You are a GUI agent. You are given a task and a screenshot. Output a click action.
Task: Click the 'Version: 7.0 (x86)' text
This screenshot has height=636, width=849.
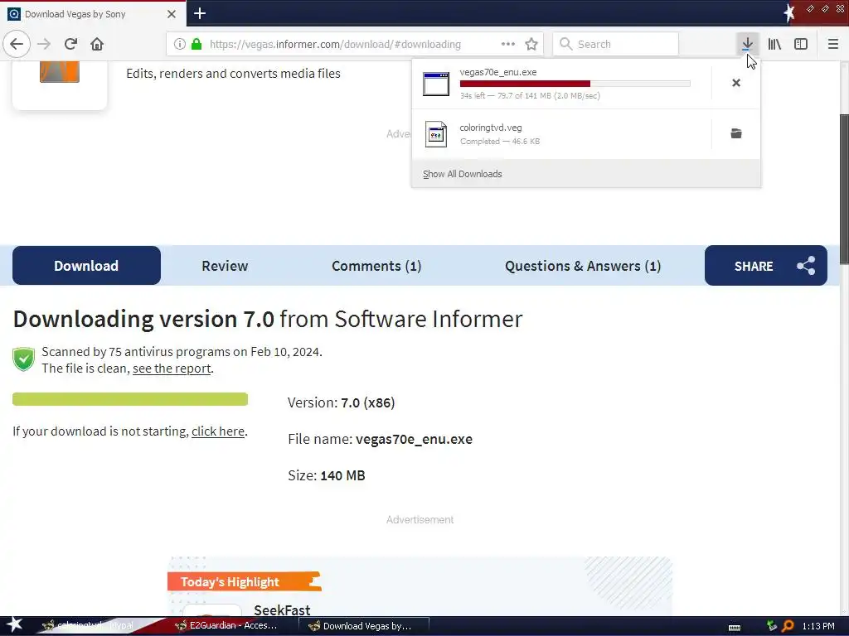341,402
